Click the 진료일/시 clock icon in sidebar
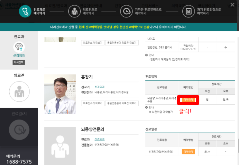Screen dimensions: 239x165 point(19,130)
